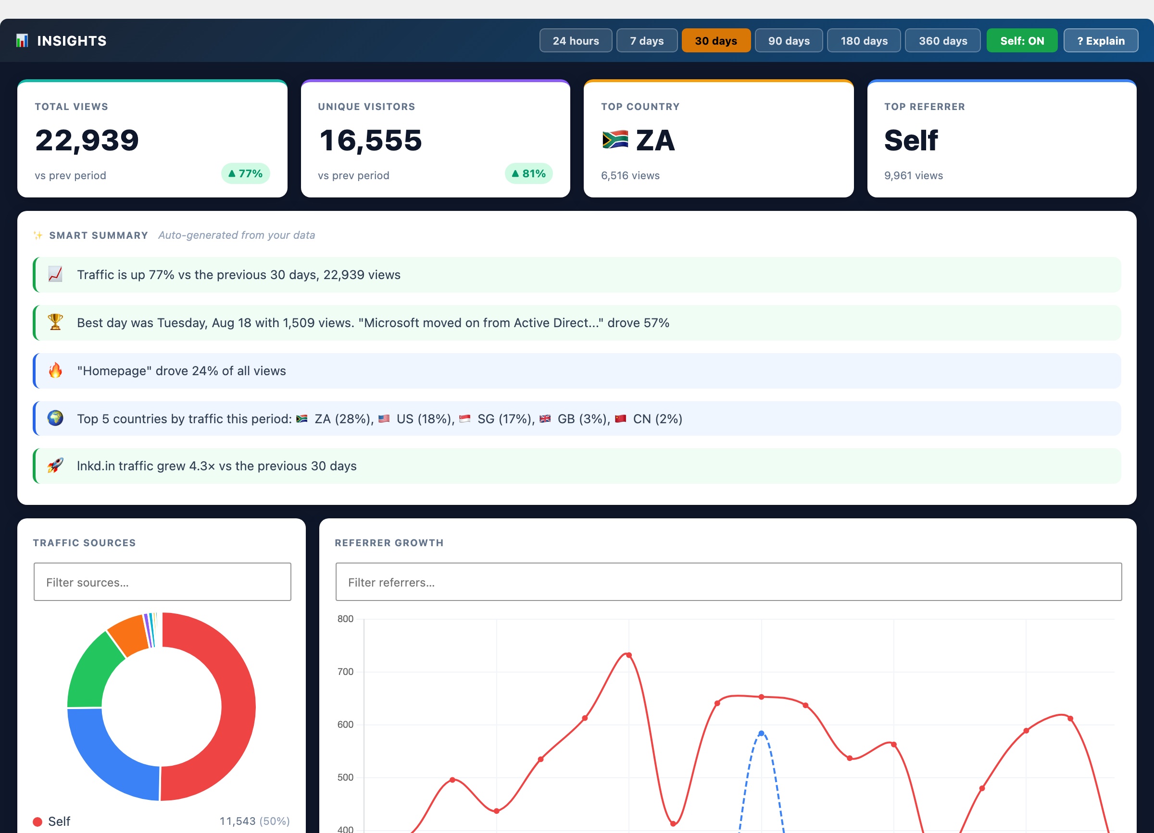The image size is (1154, 833).
Task: Select the 30 days range tab
Action: [x=716, y=41]
